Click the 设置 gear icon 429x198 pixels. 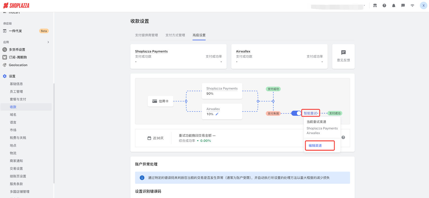[5, 76]
